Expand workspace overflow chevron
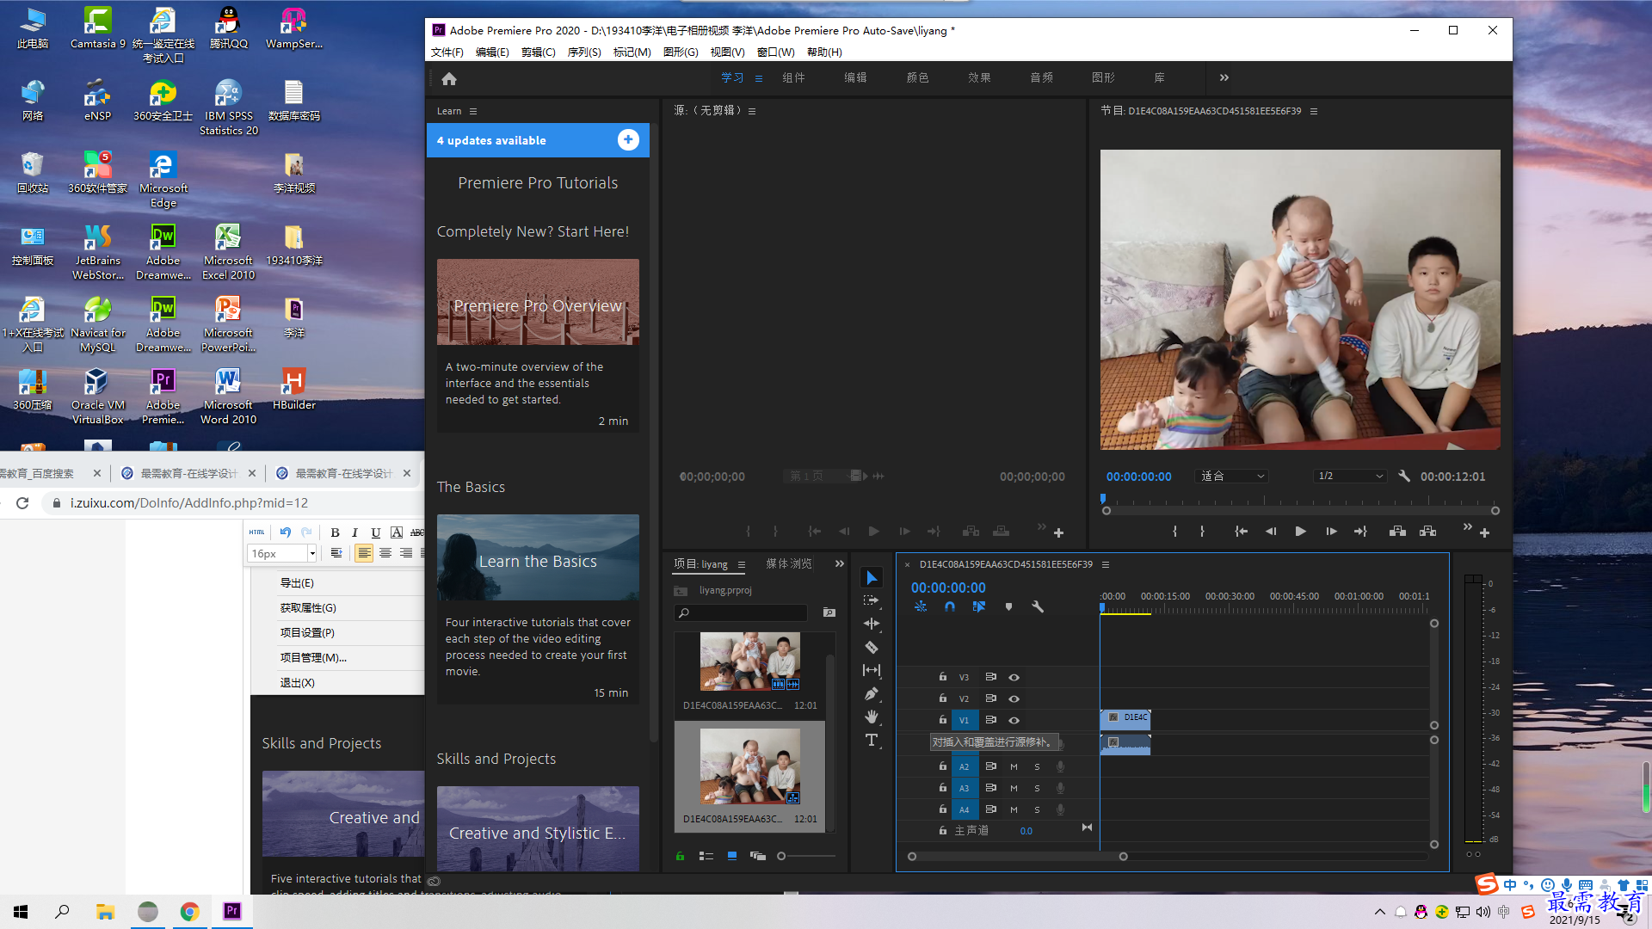The image size is (1652, 929). [1224, 77]
